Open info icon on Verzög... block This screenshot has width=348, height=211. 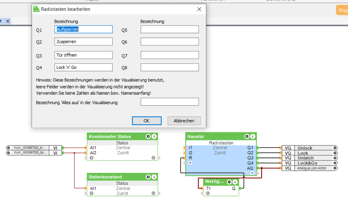click(x=235, y=182)
